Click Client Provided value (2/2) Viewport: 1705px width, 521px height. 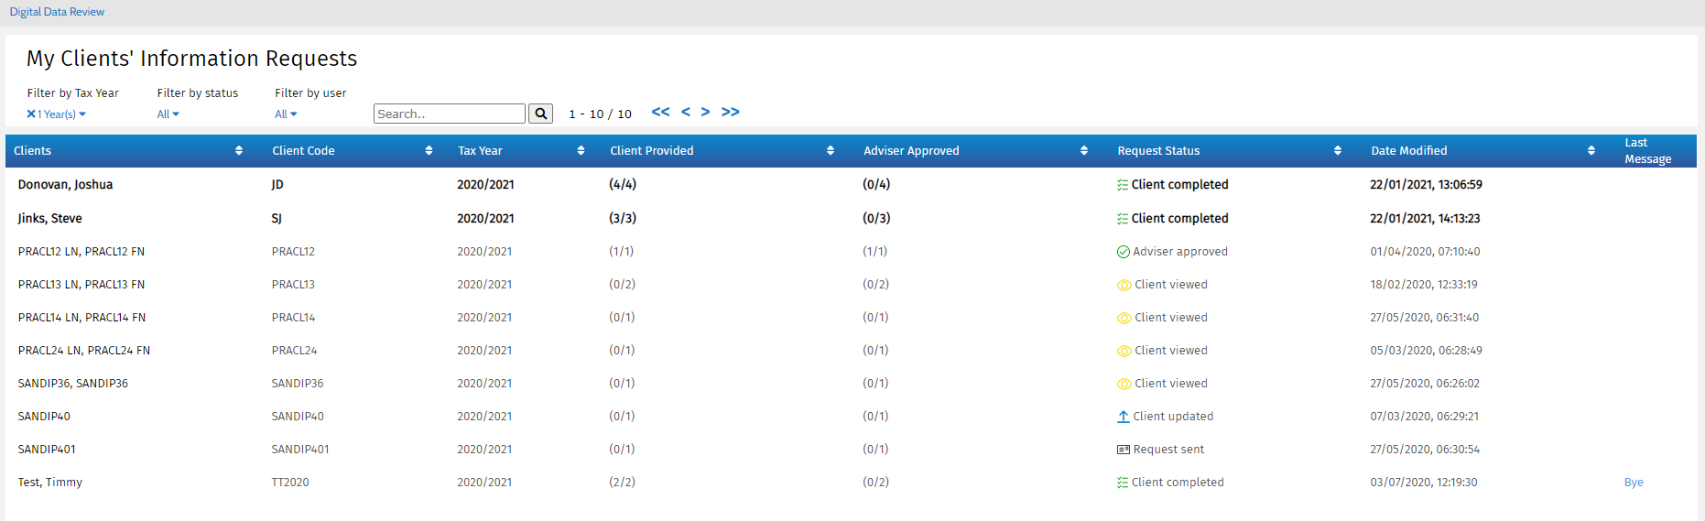(x=623, y=483)
